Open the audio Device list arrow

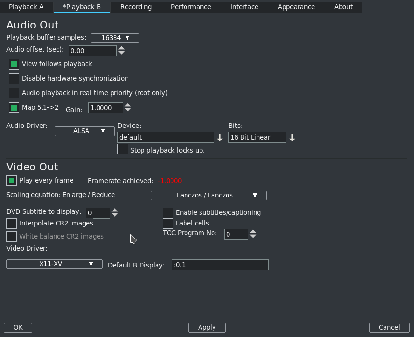pos(220,138)
